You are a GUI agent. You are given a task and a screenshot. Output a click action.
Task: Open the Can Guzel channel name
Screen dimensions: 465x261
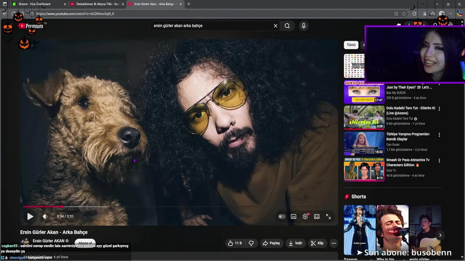[x=393, y=145]
